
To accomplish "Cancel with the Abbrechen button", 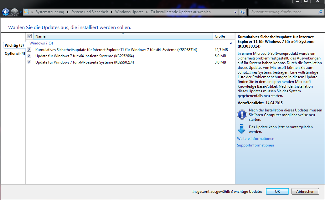I will pos(305,192).
